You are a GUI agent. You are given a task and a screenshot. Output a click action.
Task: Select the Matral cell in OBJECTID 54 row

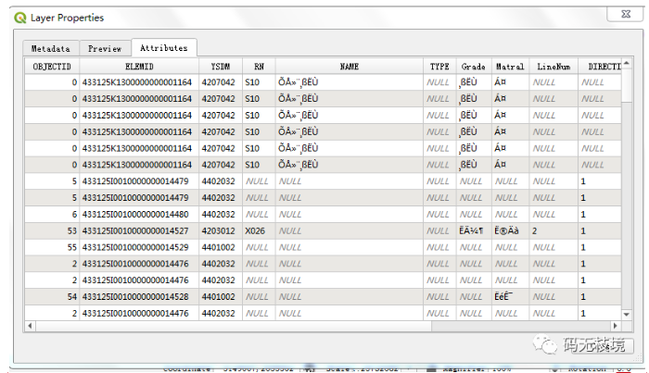(510, 296)
